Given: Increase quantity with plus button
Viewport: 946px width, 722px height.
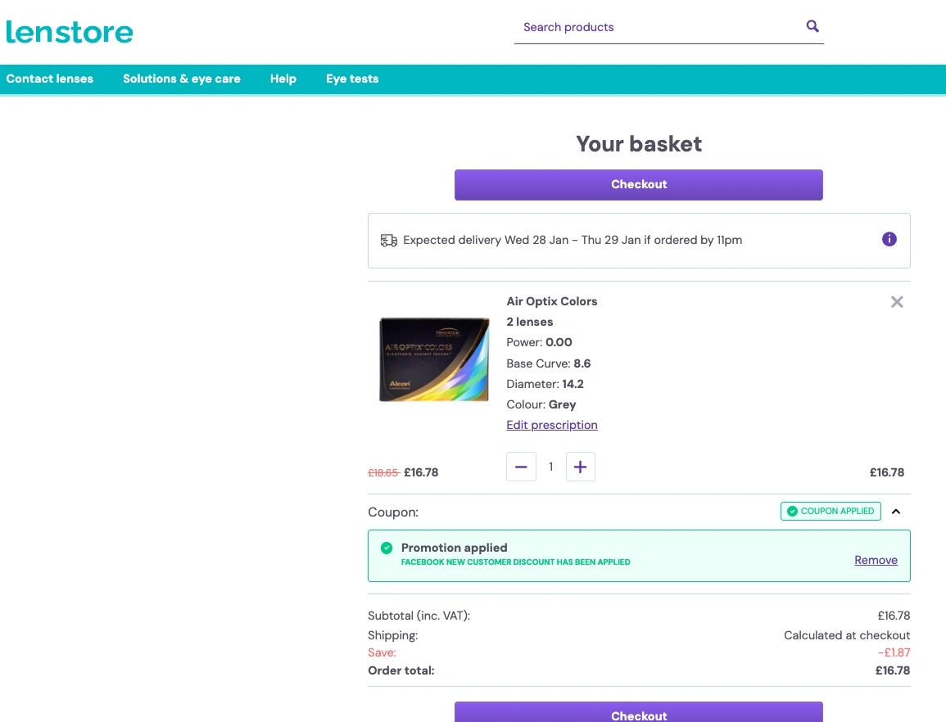Looking at the screenshot, I should 580,467.
